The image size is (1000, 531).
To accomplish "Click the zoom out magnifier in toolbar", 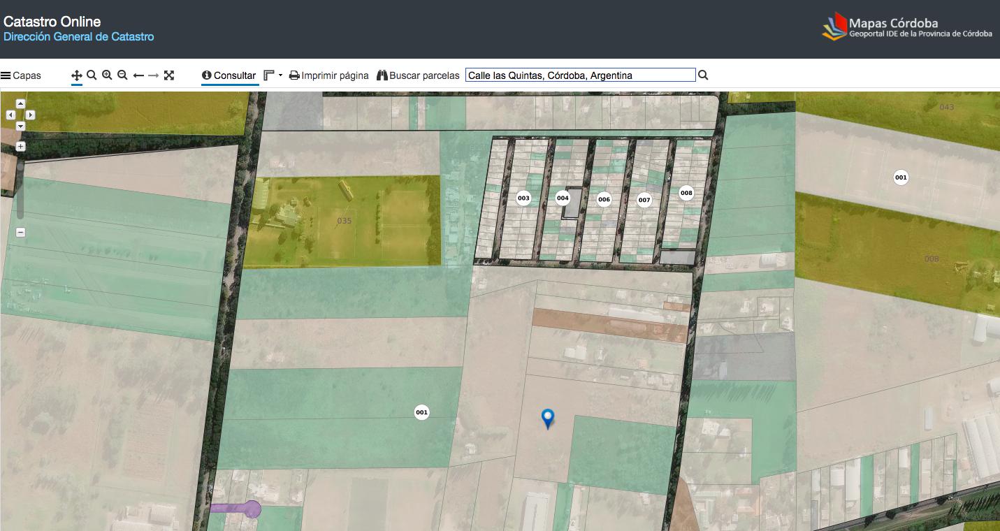I will click(x=122, y=75).
